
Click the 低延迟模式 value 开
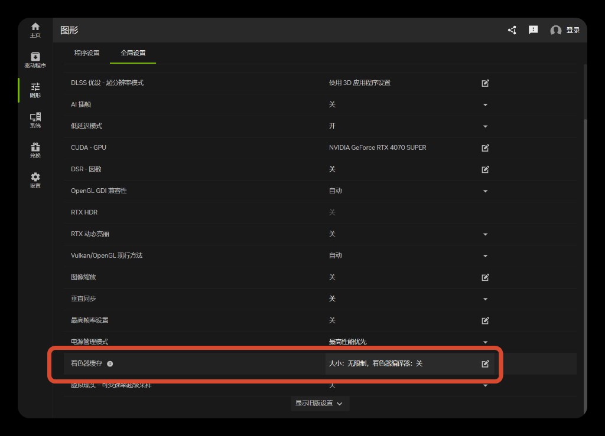pos(332,126)
